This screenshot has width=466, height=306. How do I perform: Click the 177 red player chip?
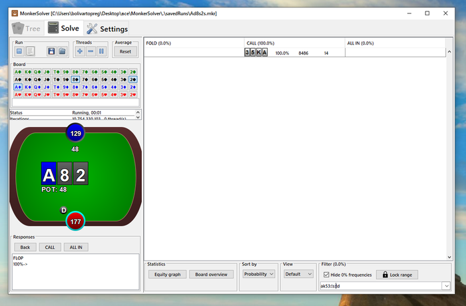(x=75, y=222)
